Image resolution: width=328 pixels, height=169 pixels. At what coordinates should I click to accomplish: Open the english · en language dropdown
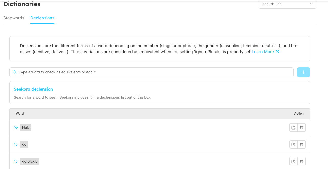(x=287, y=4)
